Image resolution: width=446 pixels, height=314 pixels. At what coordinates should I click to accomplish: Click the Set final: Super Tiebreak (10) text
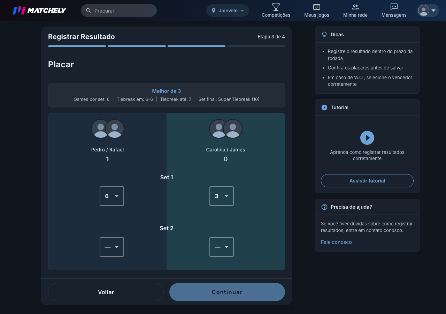(x=229, y=99)
